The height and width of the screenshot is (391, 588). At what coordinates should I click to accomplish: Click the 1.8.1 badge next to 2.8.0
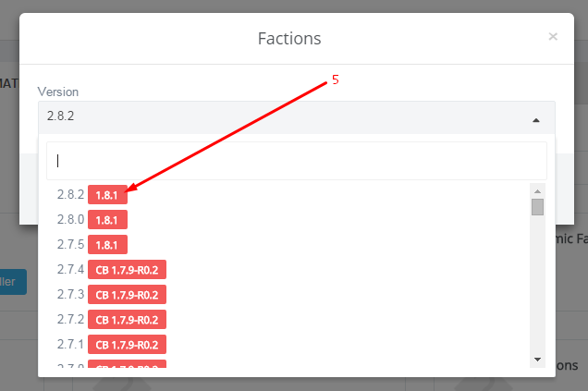(107, 220)
